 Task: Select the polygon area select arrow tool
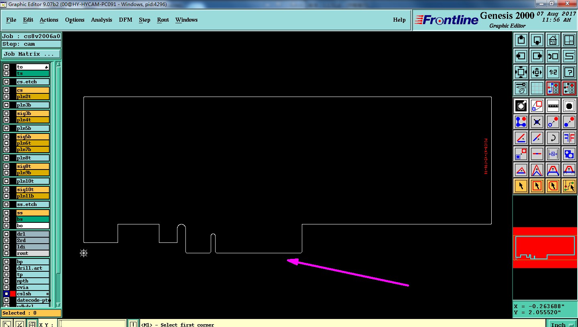click(x=553, y=186)
